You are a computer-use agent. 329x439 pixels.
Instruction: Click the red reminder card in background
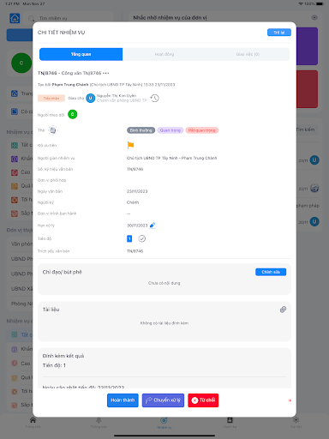tap(307, 89)
